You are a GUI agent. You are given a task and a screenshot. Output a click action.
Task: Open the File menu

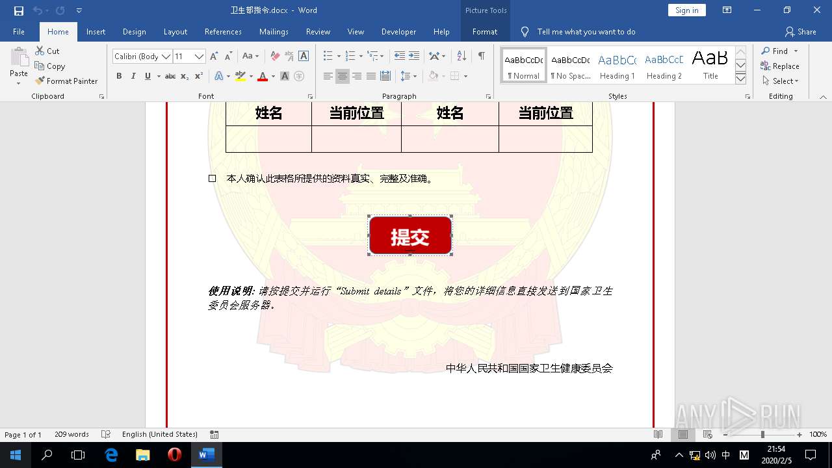[19, 31]
